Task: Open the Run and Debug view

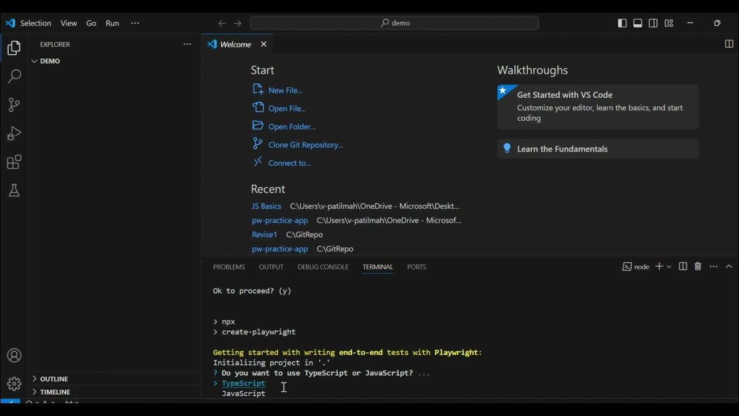Action: (14, 133)
